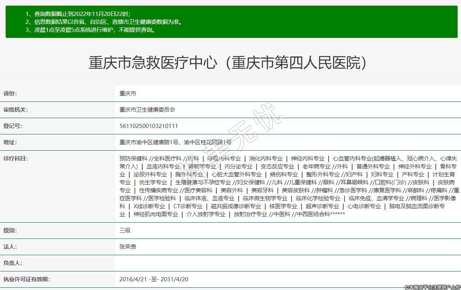Image resolution: width=461 pixels, height=290 pixels.
Task: Click the 级别 value 三级
Action: point(125,230)
